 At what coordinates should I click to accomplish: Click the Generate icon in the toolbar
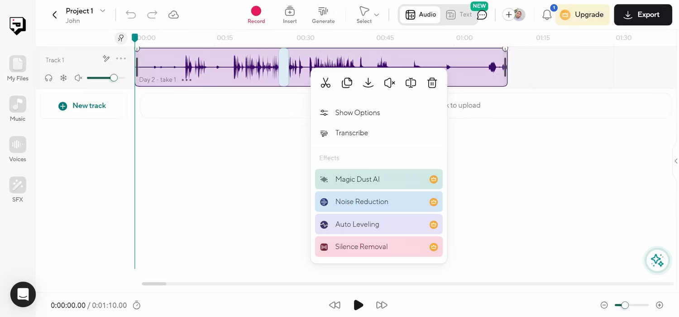pos(323,11)
